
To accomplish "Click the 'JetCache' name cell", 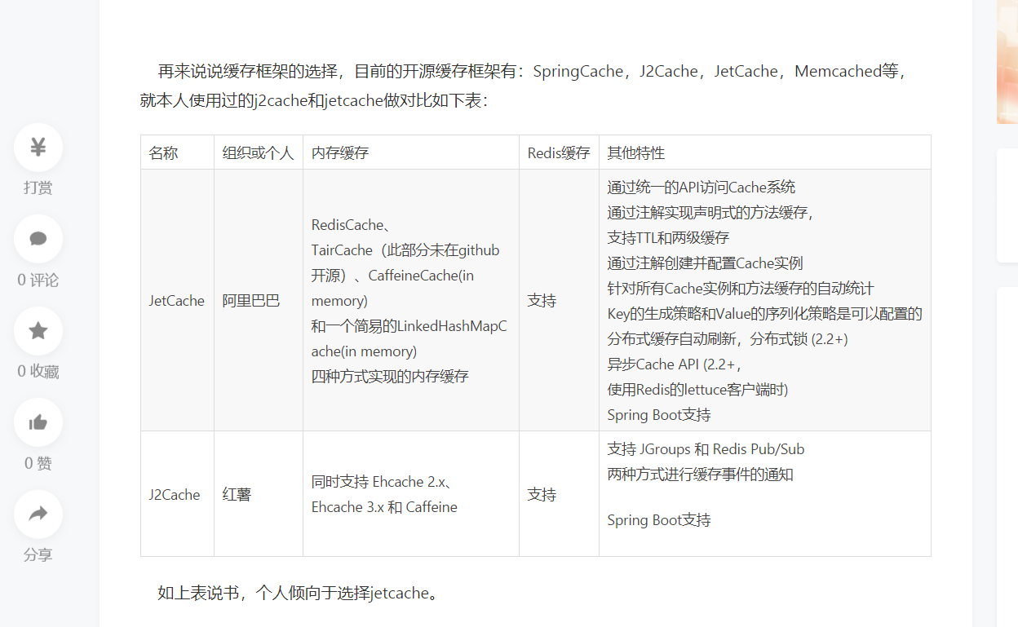I will 176,301.
